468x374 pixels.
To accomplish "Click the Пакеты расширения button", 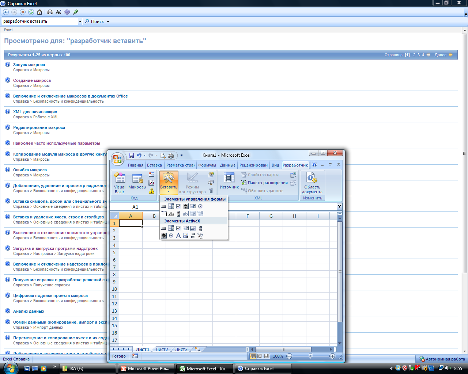I will [x=264, y=183].
